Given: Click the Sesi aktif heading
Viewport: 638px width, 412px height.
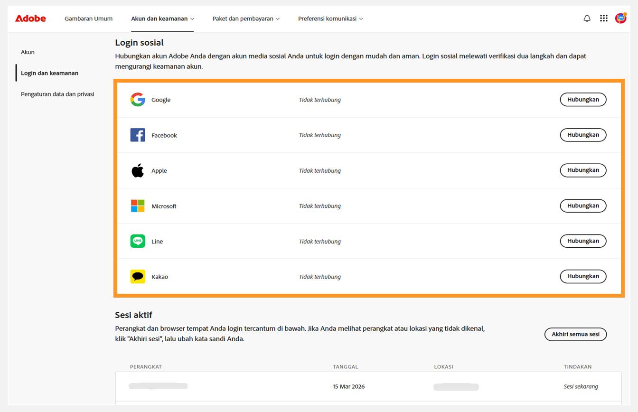Looking at the screenshot, I should point(133,315).
